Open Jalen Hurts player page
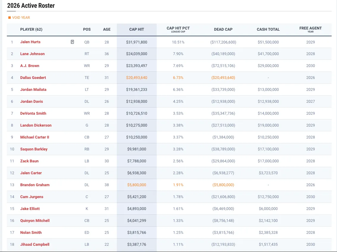Image resolution: width=337 pixels, height=252 pixels. coord(30,42)
